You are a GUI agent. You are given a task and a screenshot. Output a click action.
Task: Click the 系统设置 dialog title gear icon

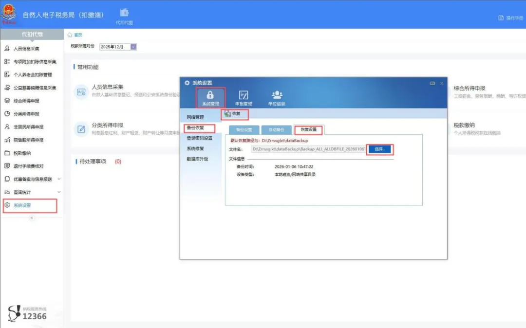187,83
